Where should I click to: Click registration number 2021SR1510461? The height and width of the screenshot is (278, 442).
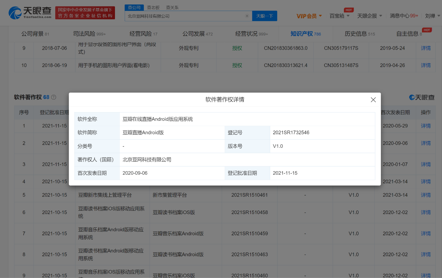[x=250, y=195]
